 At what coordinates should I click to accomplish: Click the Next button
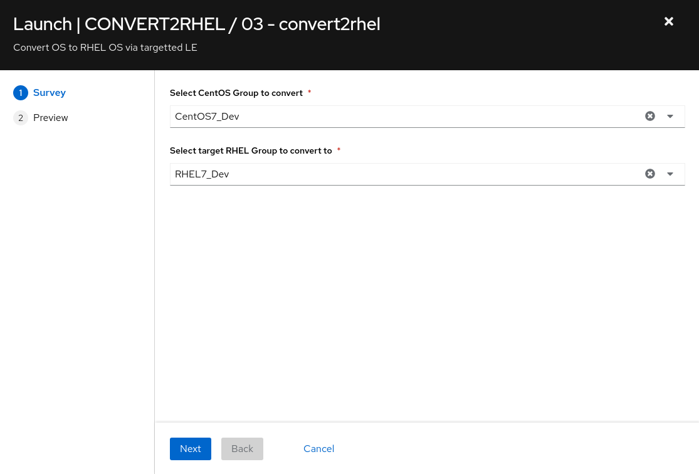pos(191,448)
